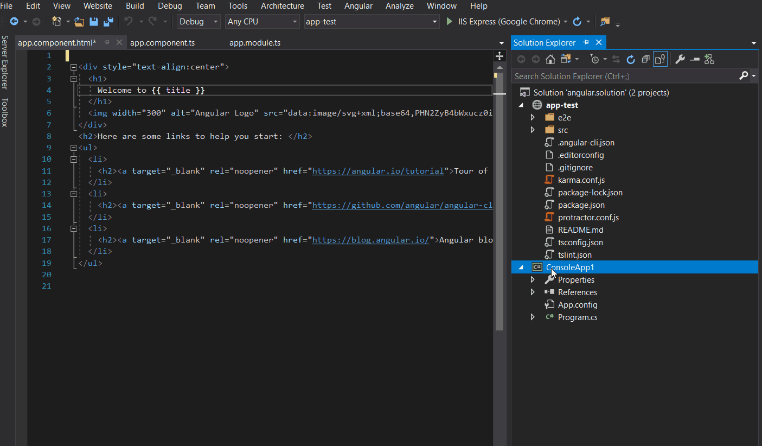Toggle the app.component.html pin icon
The height and width of the screenshot is (446, 762).
106,42
